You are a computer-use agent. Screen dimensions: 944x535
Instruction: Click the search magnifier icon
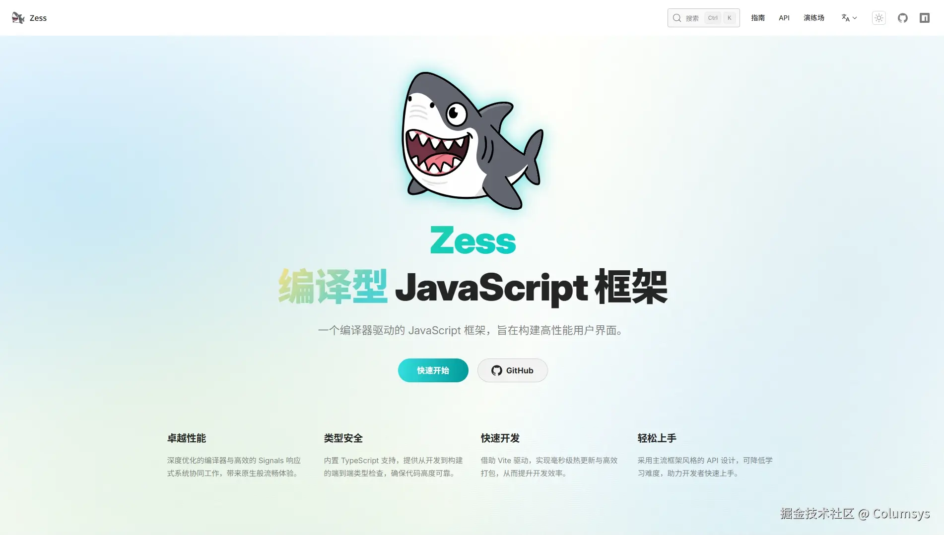pyautogui.click(x=676, y=18)
